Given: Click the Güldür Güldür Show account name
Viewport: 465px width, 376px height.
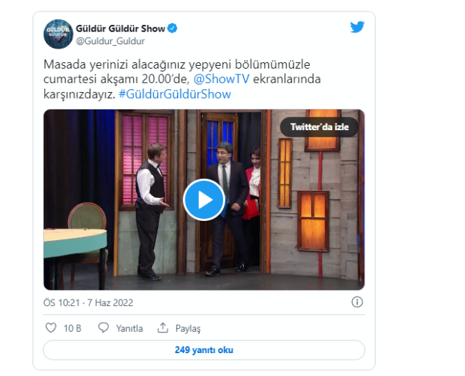Looking at the screenshot, I should (120, 29).
